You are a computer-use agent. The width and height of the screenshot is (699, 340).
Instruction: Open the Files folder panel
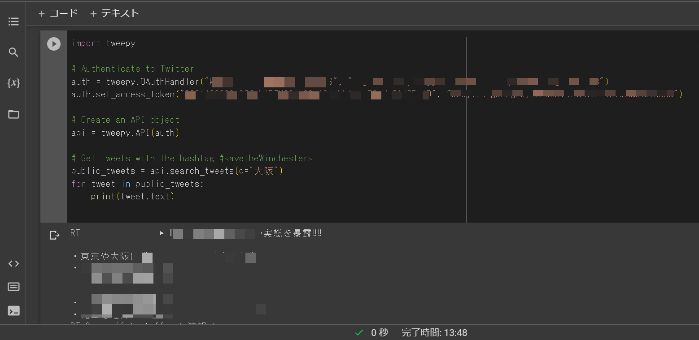(x=13, y=114)
